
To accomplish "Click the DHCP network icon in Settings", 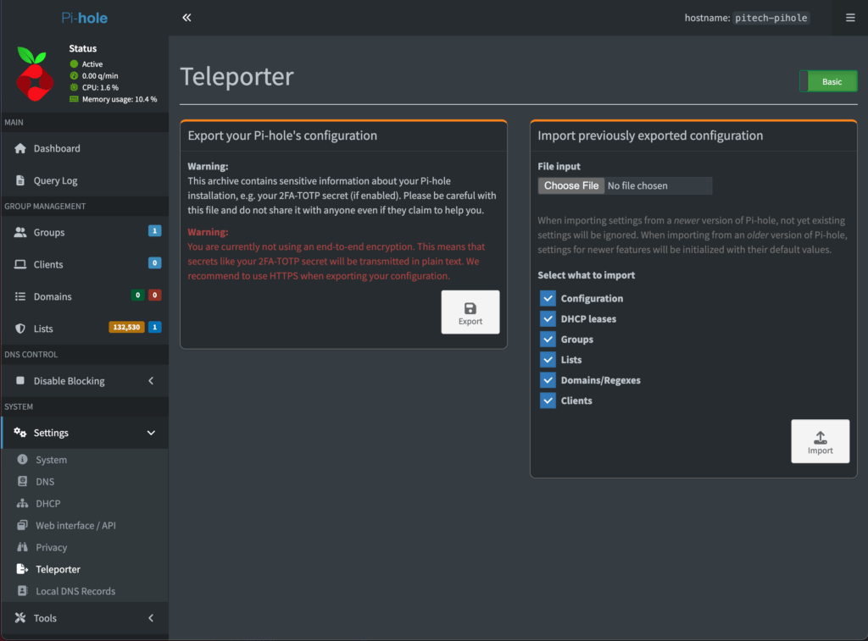I will 23,504.
